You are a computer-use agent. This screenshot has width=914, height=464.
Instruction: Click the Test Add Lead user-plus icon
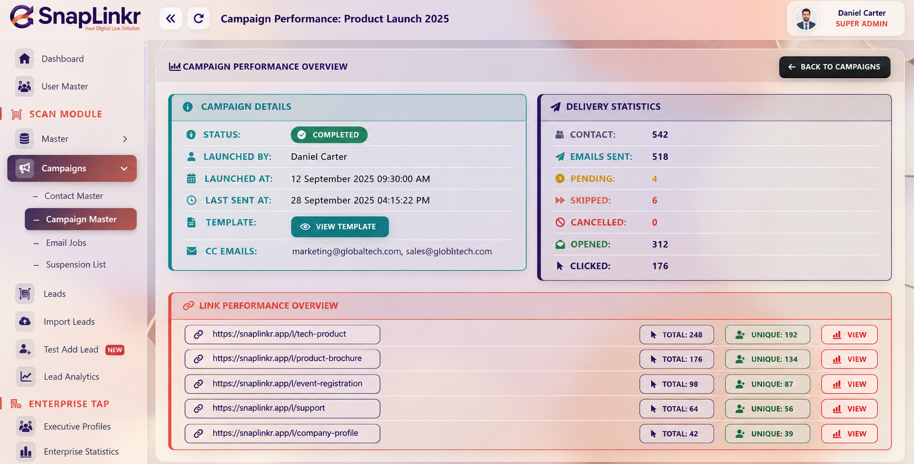pyautogui.click(x=25, y=349)
